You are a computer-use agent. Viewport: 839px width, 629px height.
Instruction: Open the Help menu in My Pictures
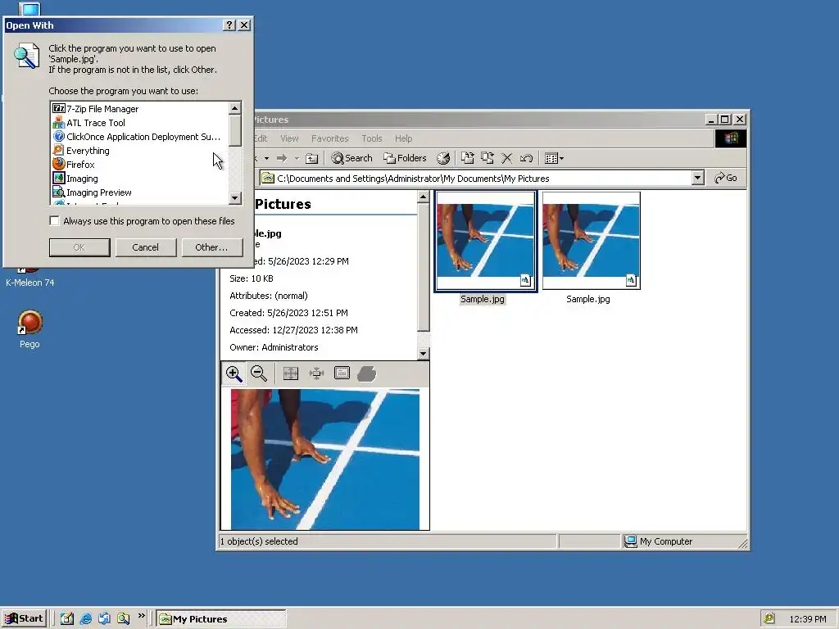pyautogui.click(x=403, y=138)
